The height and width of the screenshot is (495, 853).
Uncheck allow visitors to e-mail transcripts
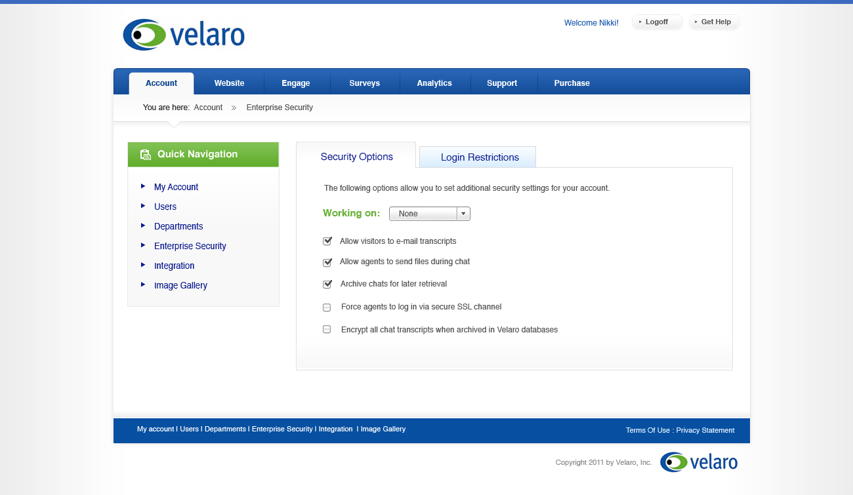pos(327,241)
